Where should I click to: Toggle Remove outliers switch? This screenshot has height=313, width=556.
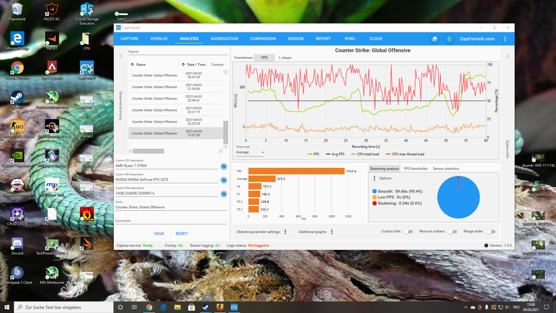click(x=452, y=232)
